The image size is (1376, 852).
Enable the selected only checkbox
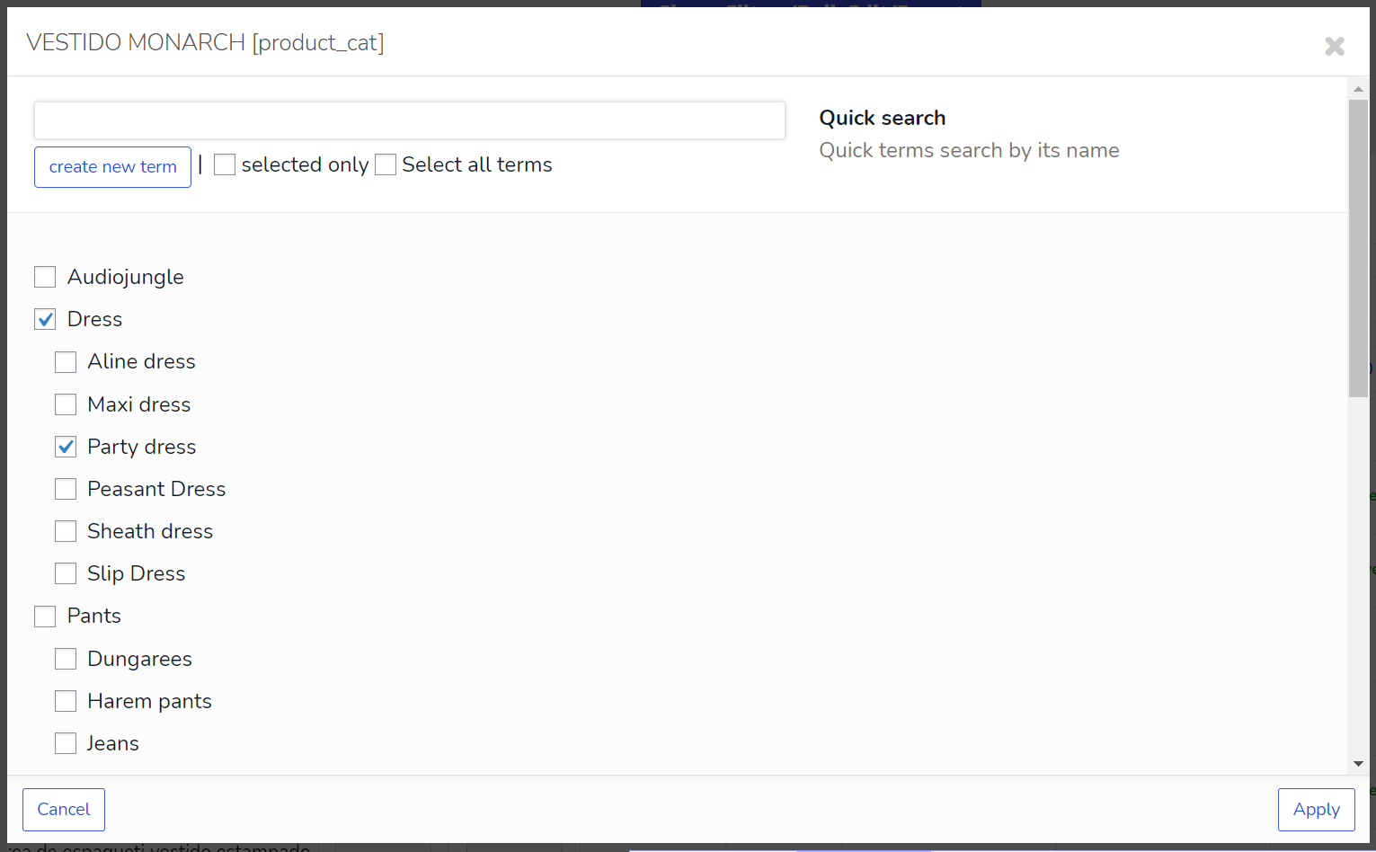(x=225, y=164)
